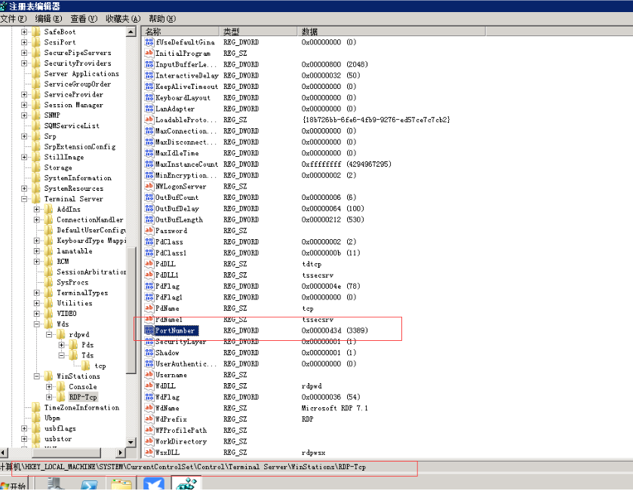This screenshot has height=491, width=633.
Task: Open Server Manager from the taskbar
Action: [x=54, y=483]
